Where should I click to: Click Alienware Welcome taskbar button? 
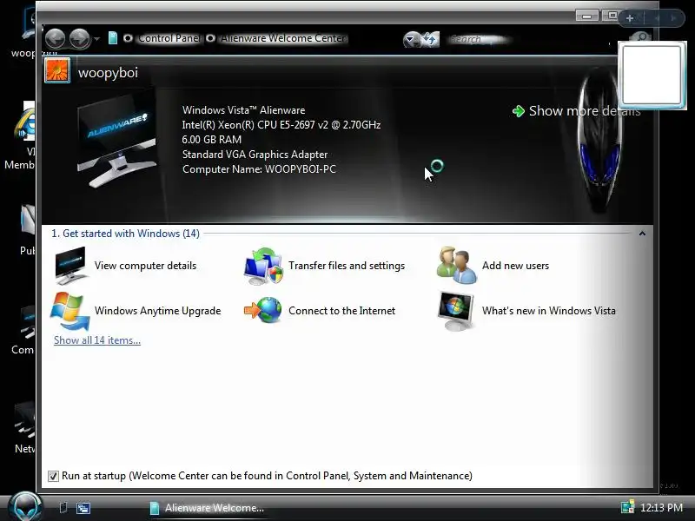click(207, 508)
